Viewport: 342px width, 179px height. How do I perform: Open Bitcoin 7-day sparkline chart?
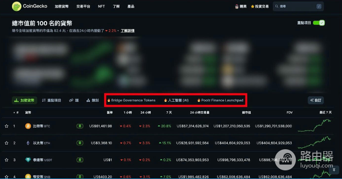315,126
